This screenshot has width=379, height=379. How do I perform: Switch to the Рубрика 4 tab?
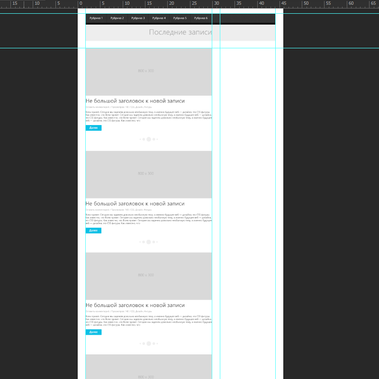pyautogui.click(x=159, y=18)
